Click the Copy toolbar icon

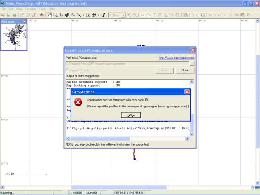(237, 15)
